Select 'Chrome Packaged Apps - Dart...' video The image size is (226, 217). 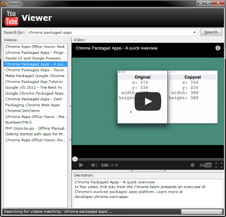(35, 99)
